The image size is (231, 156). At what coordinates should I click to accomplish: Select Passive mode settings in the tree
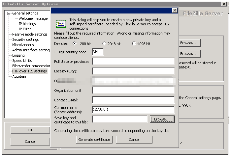coord(30,34)
